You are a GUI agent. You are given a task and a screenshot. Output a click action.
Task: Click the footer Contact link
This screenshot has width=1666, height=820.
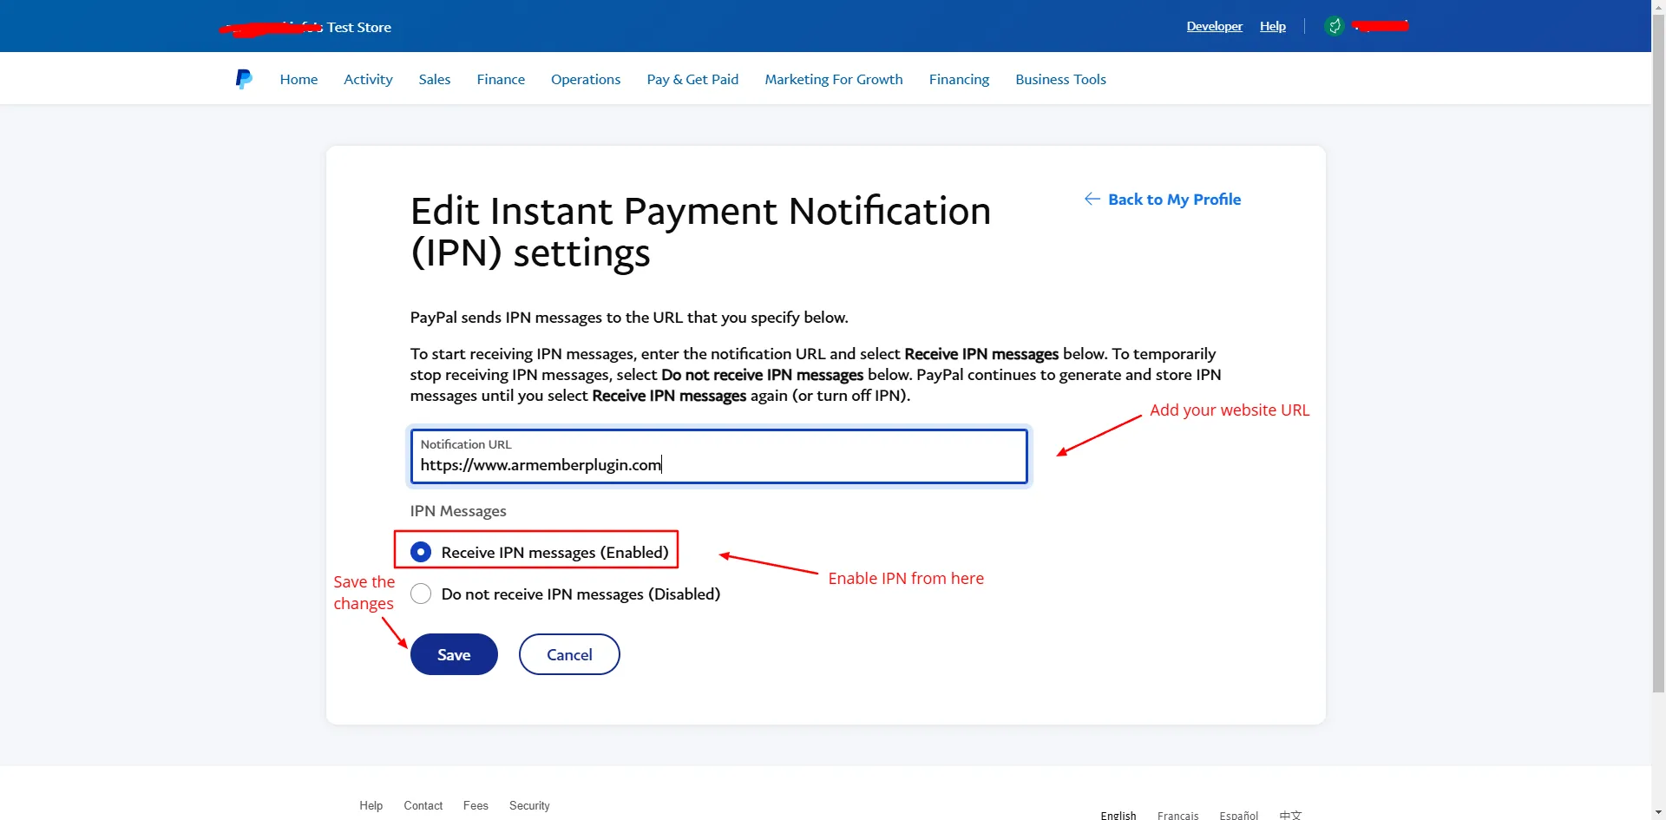(x=423, y=805)
